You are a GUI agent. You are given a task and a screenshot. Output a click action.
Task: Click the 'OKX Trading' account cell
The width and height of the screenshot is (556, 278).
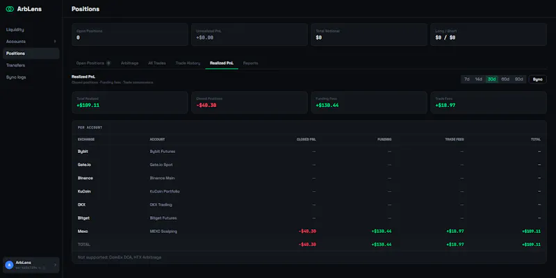point(161,204)
